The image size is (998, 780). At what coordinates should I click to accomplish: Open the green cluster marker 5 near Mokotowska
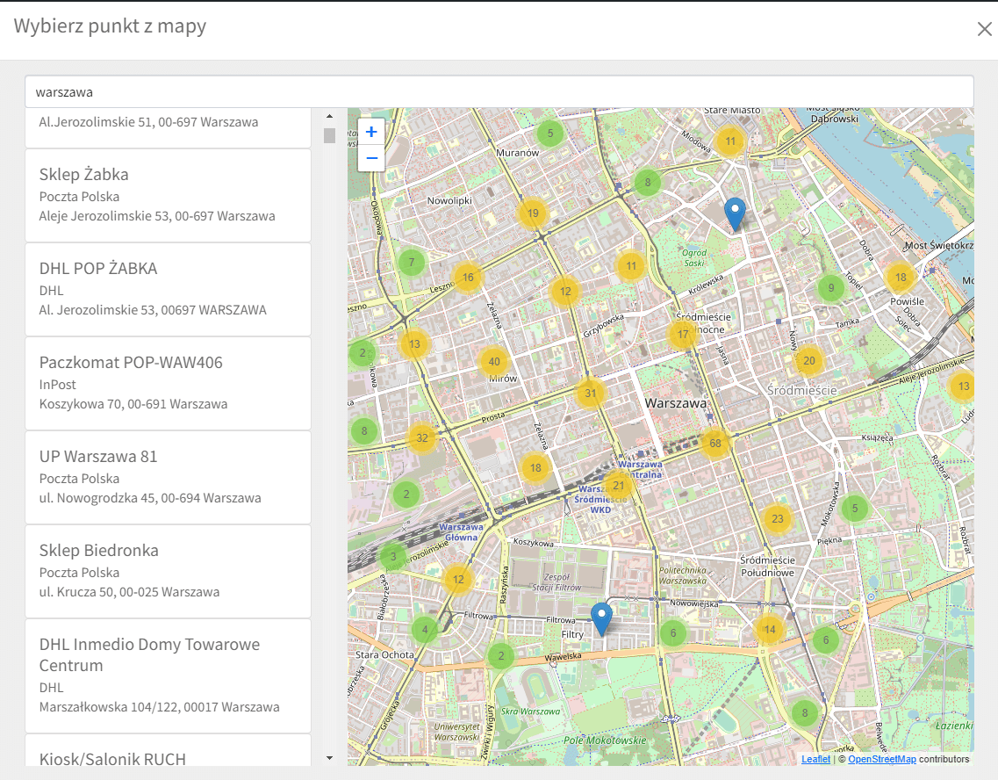pos(855,508)
